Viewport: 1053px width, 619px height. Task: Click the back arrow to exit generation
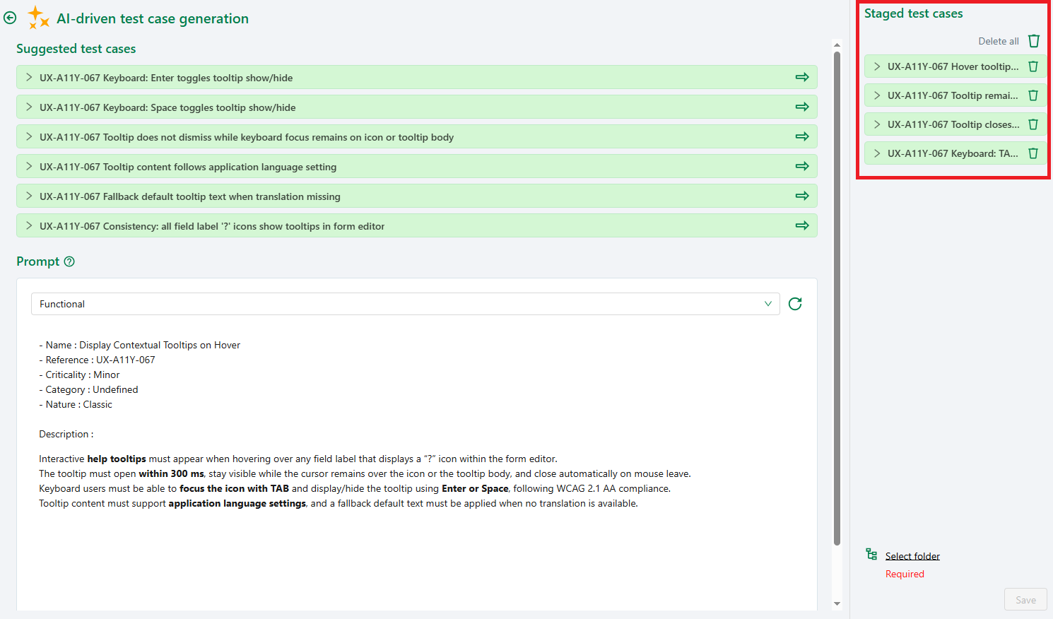(x=10, y=17)
